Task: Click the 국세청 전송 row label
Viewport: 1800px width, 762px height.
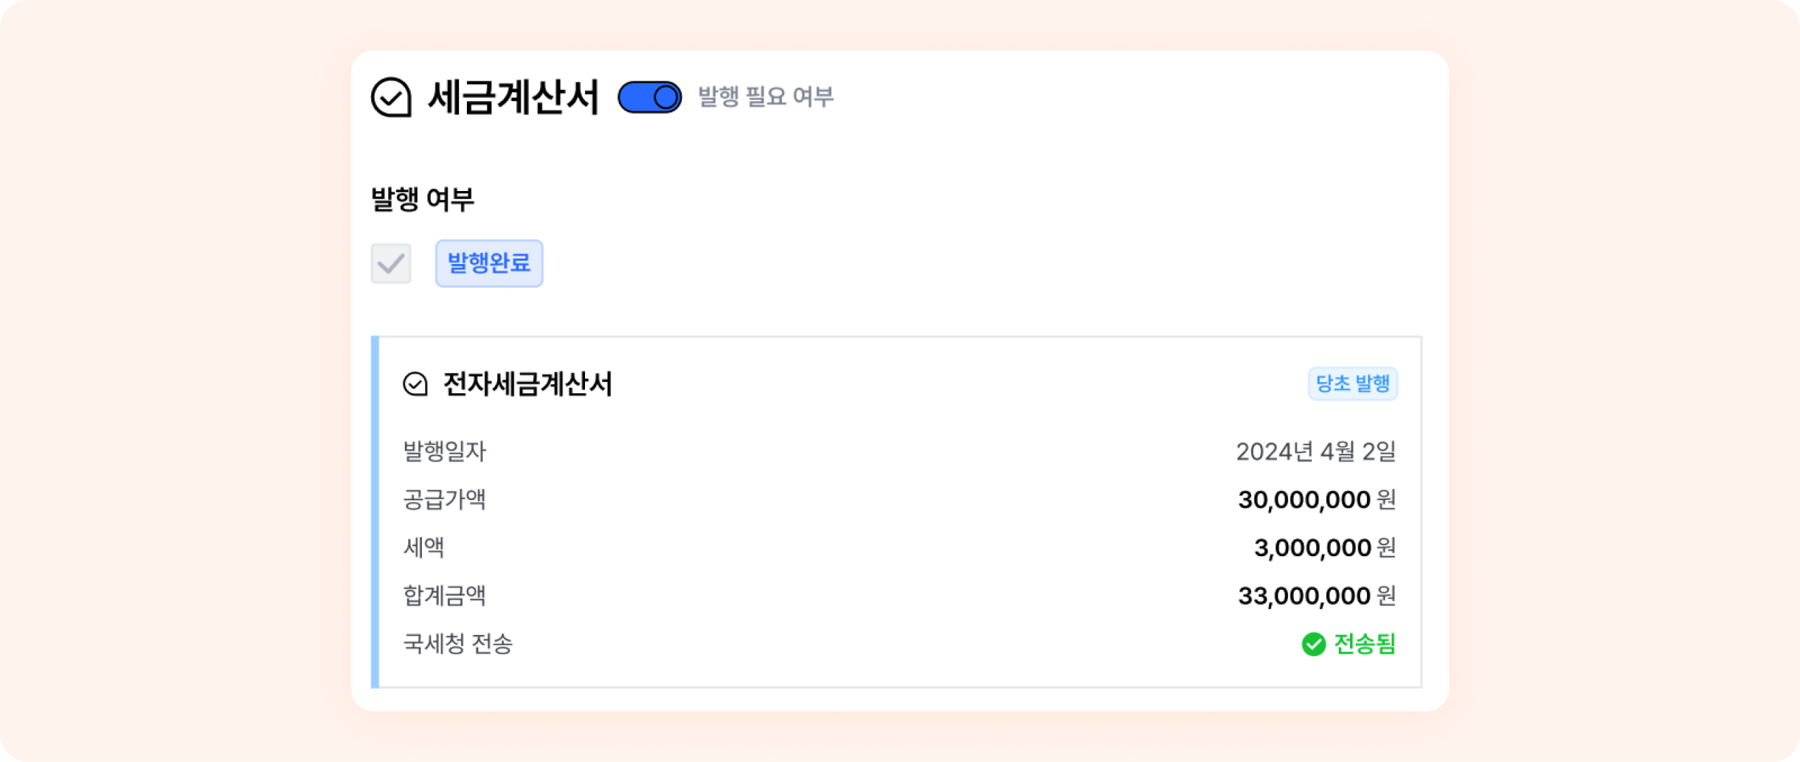Action: point(458,644)
